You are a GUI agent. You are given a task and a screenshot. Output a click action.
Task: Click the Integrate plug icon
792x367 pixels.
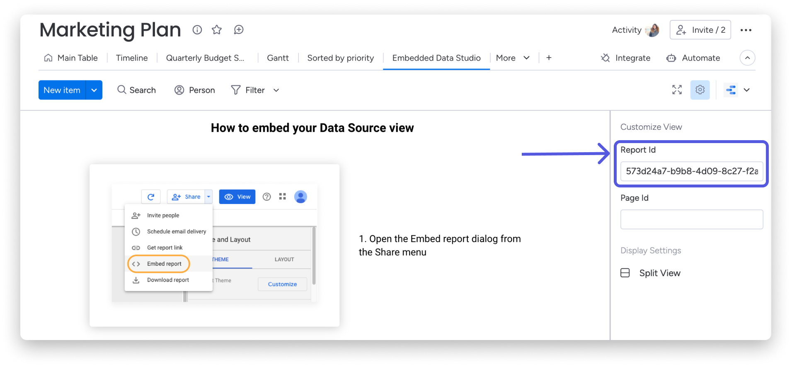606,58
